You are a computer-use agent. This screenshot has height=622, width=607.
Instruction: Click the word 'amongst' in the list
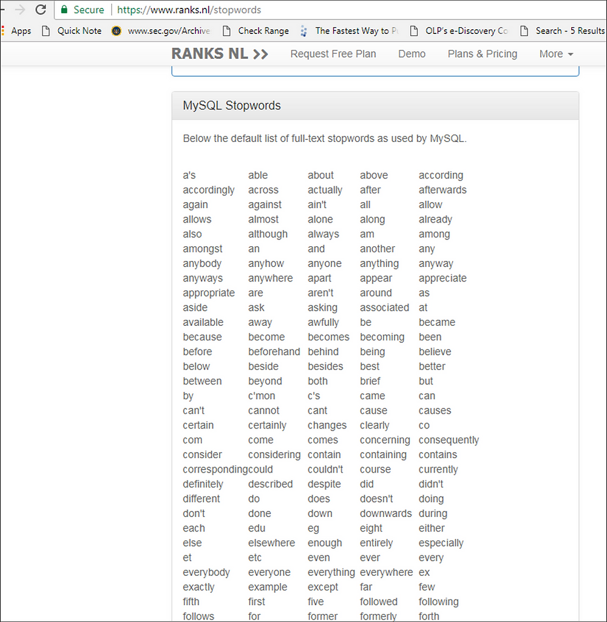[x=203, y=249]
